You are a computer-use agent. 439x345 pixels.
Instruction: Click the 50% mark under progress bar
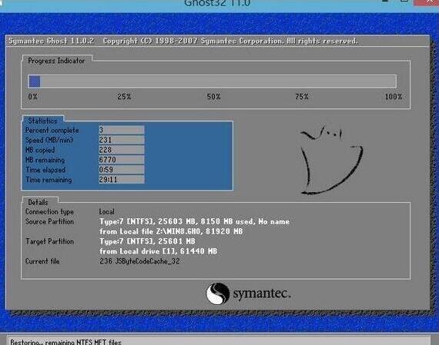[x=213, y=97]
